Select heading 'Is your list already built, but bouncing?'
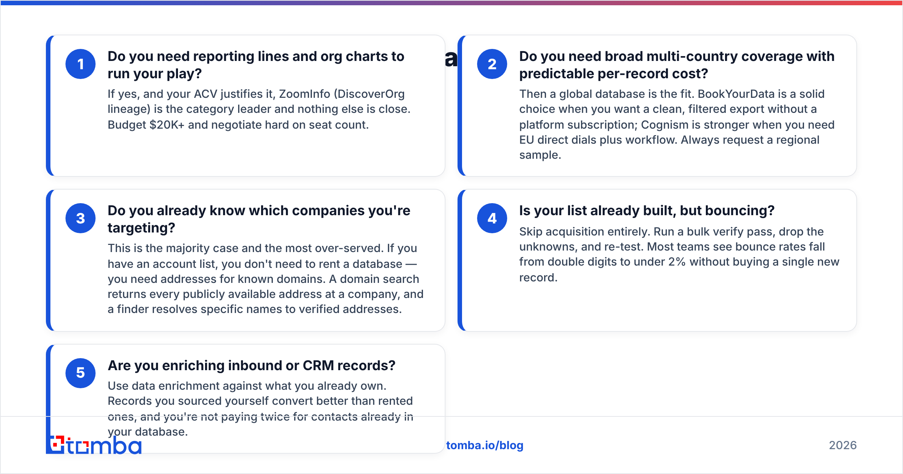 647,211
